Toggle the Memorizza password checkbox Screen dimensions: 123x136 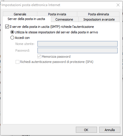tap(39, 57)
